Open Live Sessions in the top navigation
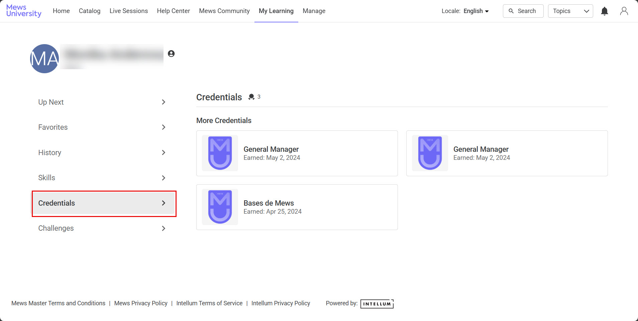 129,11
